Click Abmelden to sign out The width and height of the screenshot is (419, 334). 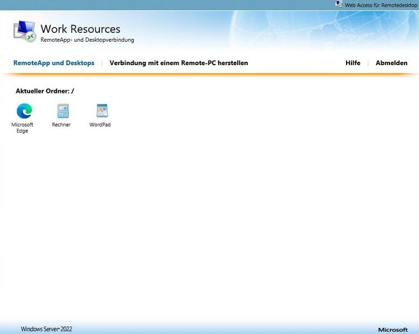coord(392,63)
